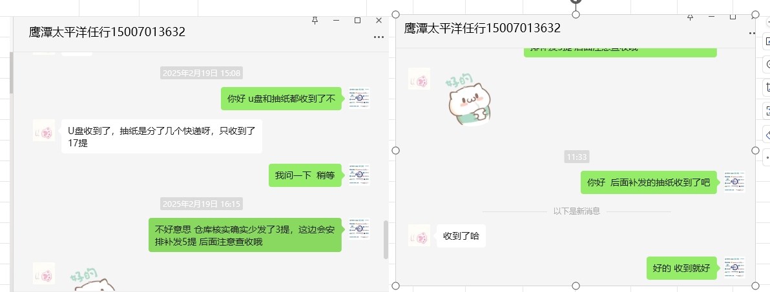Select the '我问一下 稍等' message bubble
This screenshot has height=292, width=770.
305,175
